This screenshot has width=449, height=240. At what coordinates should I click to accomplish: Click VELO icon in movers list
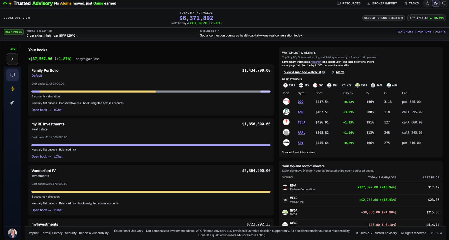(285, 200)
